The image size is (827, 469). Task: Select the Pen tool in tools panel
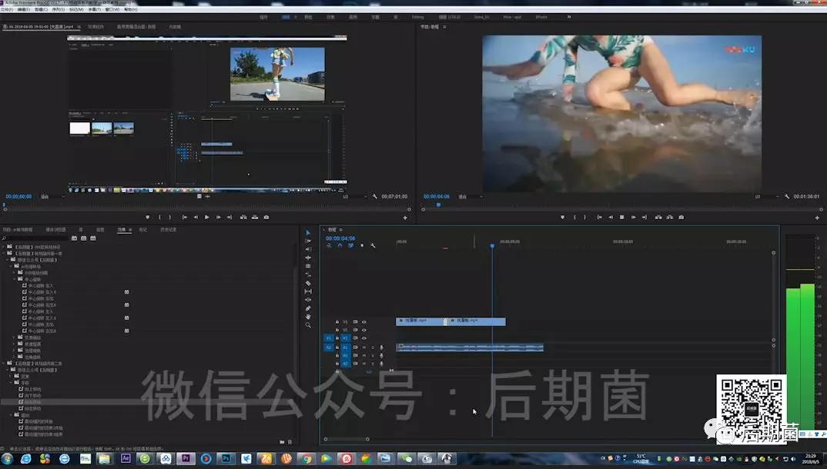coord(308,308)
